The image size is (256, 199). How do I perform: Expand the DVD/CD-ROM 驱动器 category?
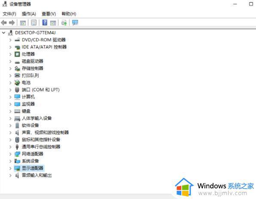coord(10,40)
